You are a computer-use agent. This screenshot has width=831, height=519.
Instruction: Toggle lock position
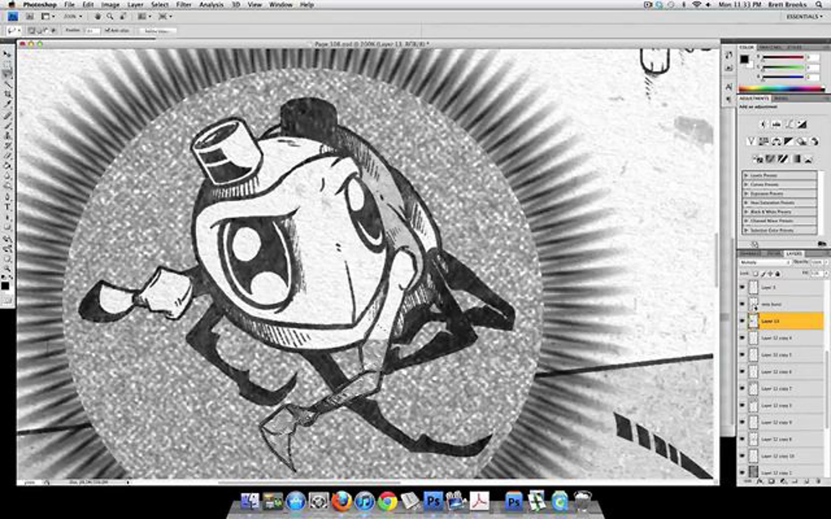(x=770, y=274)
